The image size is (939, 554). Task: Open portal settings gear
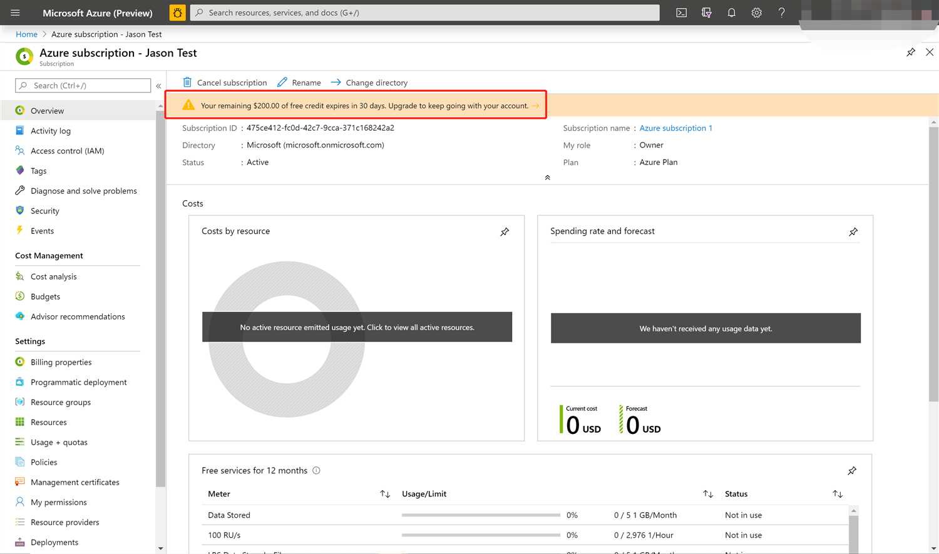click(x=757, y=13)
